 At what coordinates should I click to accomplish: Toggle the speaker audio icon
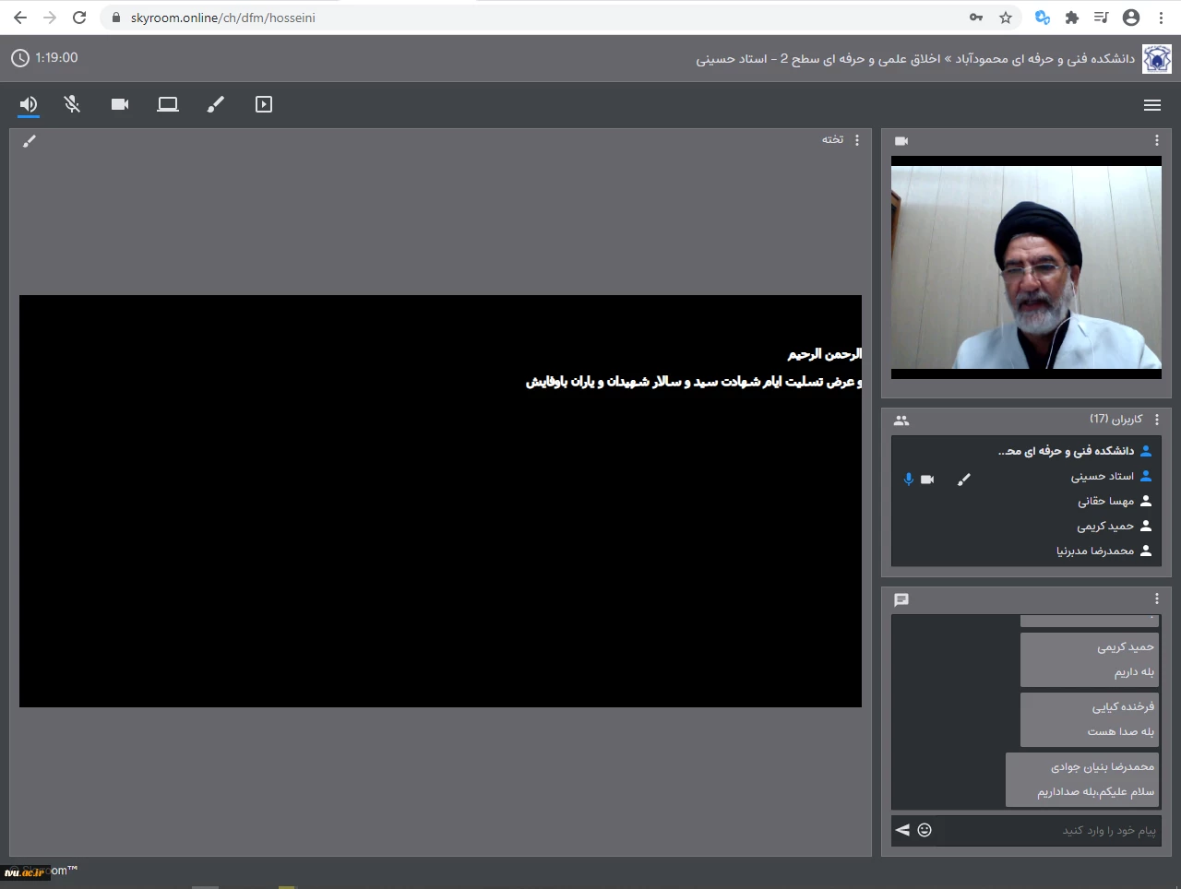(29, 105)
